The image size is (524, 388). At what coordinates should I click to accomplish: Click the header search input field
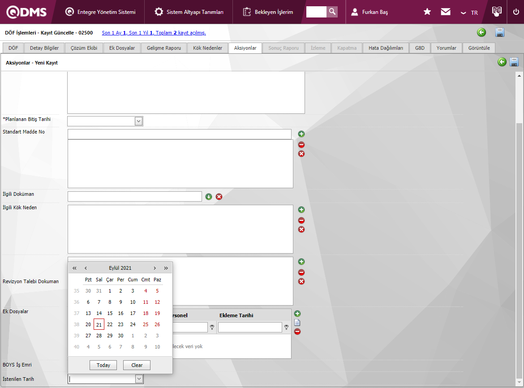point(316,12)
